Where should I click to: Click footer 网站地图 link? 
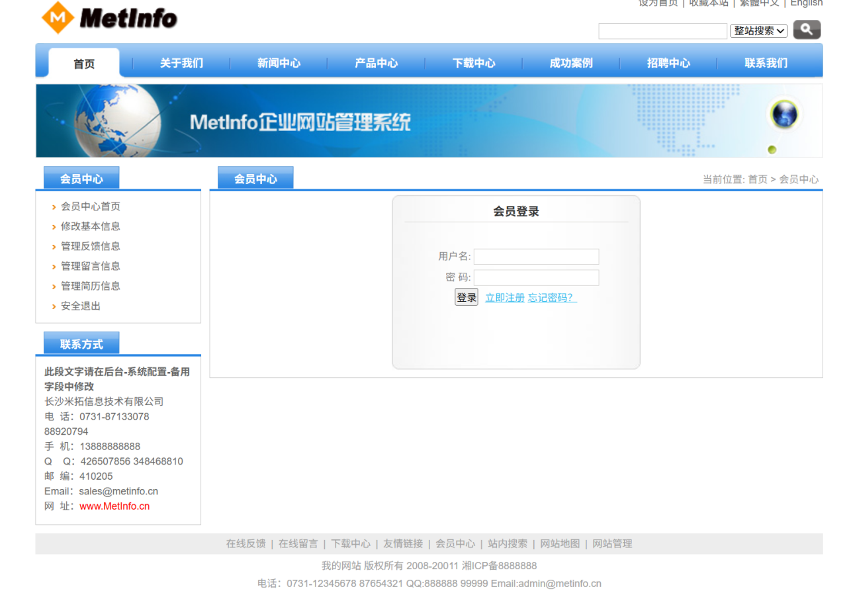(x=560, y=543)
